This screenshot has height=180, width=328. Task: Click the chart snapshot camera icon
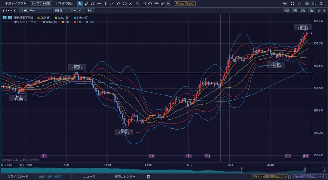tap(303, 11)
